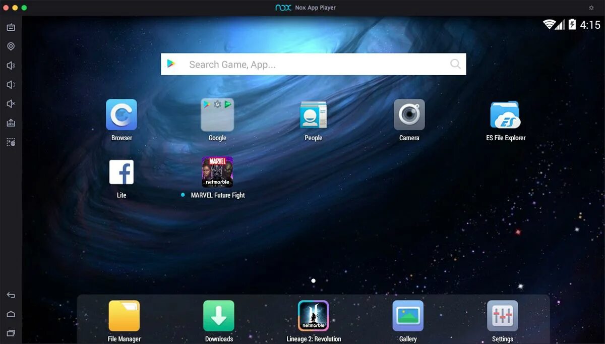Launch ES File Explorer
This screenshot has height=344, width=605.
(x=505, y=114)
